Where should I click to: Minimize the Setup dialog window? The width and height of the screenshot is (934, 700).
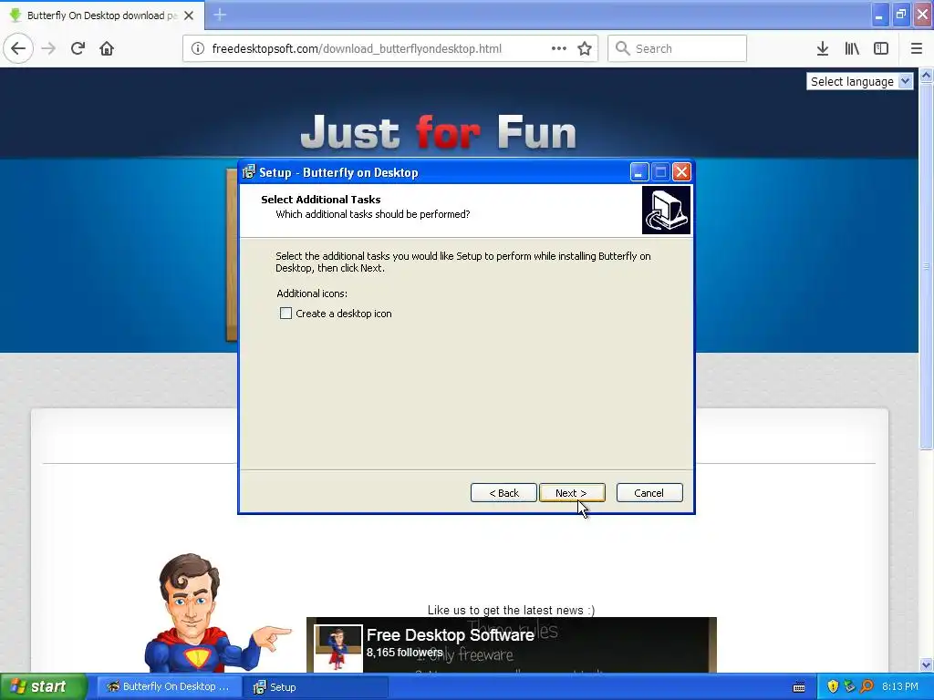pyautogui.click(x=639, y=172)
